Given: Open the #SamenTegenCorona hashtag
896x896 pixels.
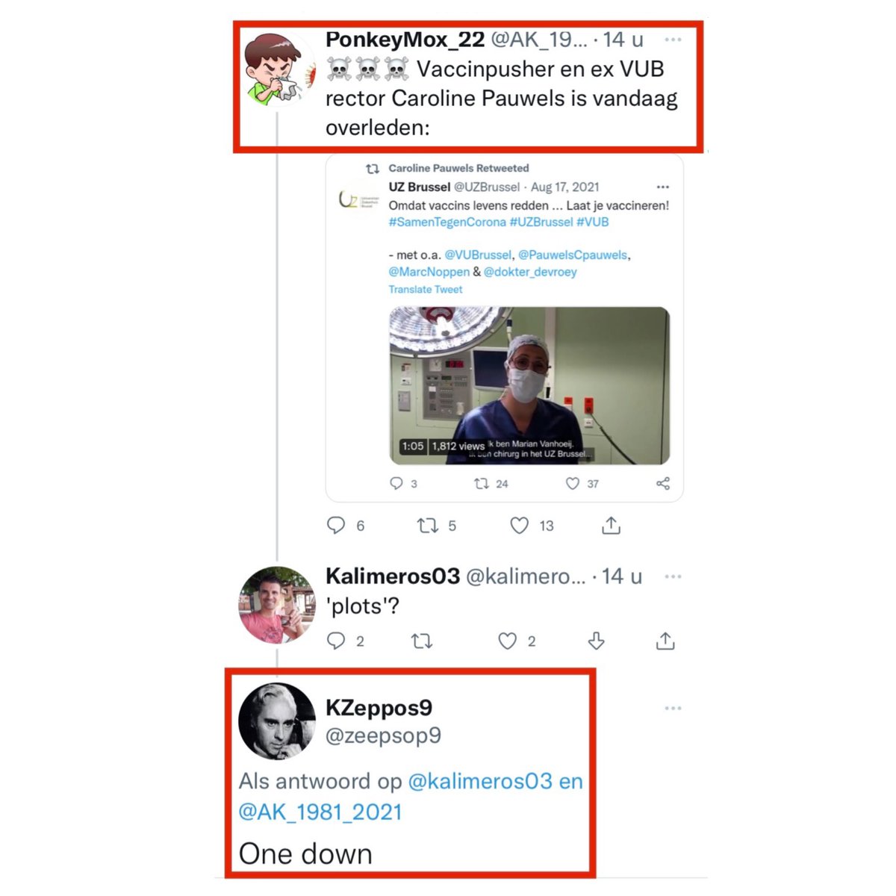Looking at the screenshot, I should 447,222.
